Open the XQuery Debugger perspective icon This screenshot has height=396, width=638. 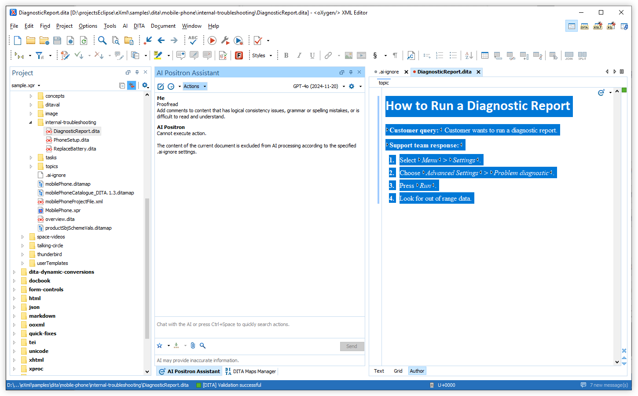[611, 26]
